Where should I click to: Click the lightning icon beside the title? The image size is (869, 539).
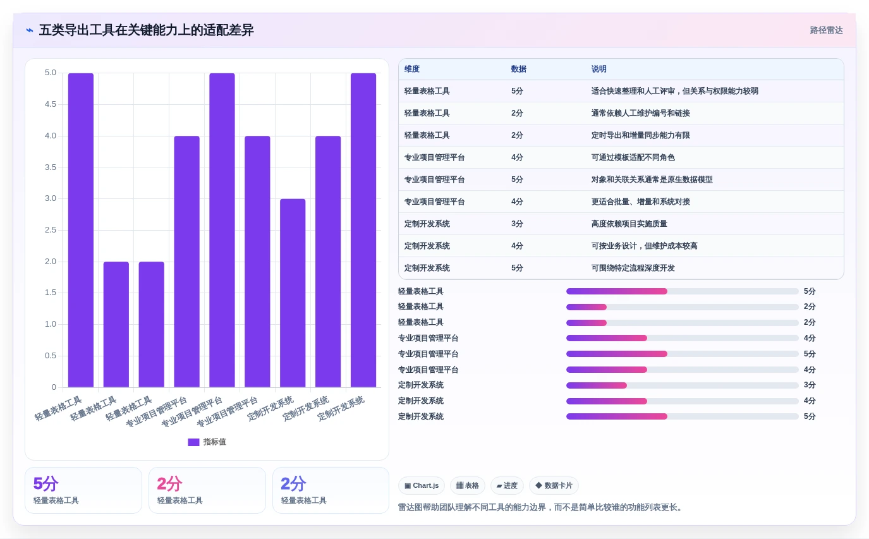tap(30, 30)
